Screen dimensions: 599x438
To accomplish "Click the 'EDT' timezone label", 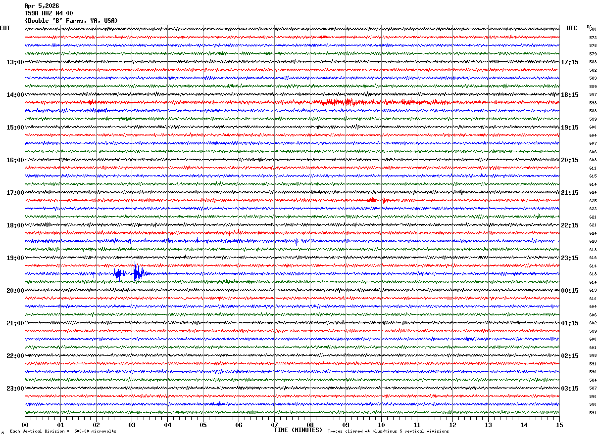I will point(4,28).
